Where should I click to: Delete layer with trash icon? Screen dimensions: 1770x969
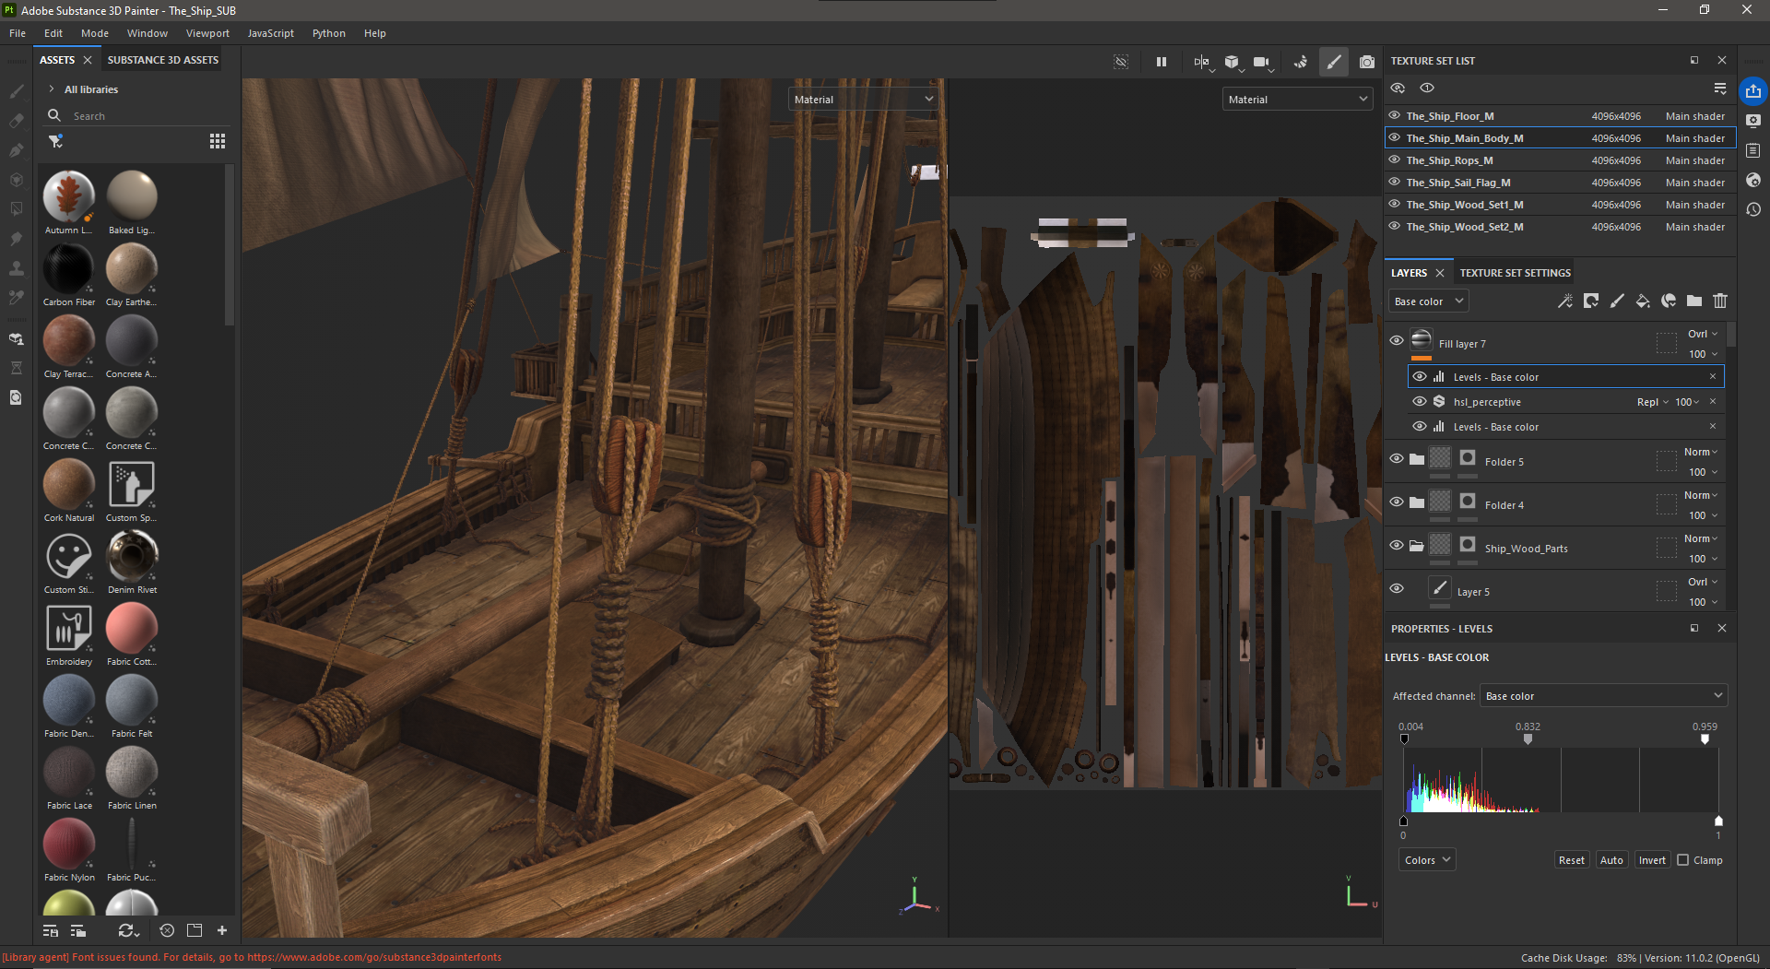coord(1720,301)
